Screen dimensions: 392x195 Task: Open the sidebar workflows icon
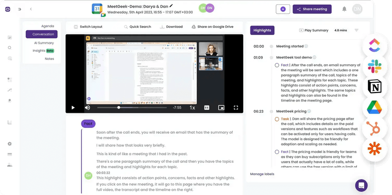tap(10, 90)
